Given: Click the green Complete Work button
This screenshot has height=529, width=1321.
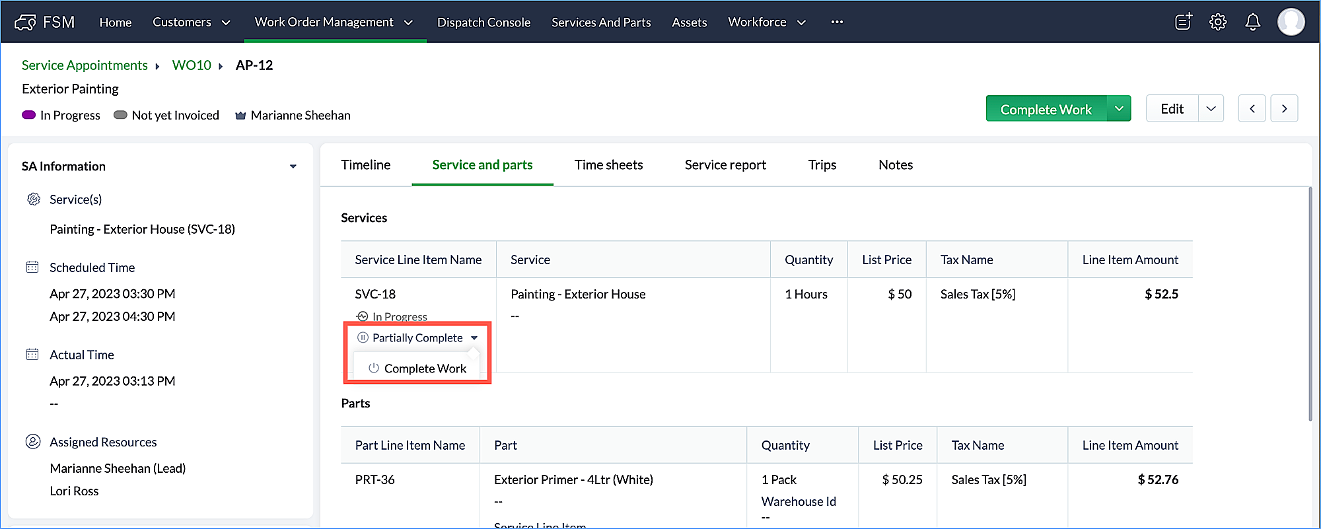Looking at the screenshot, I should click(x=1046, y=110).
